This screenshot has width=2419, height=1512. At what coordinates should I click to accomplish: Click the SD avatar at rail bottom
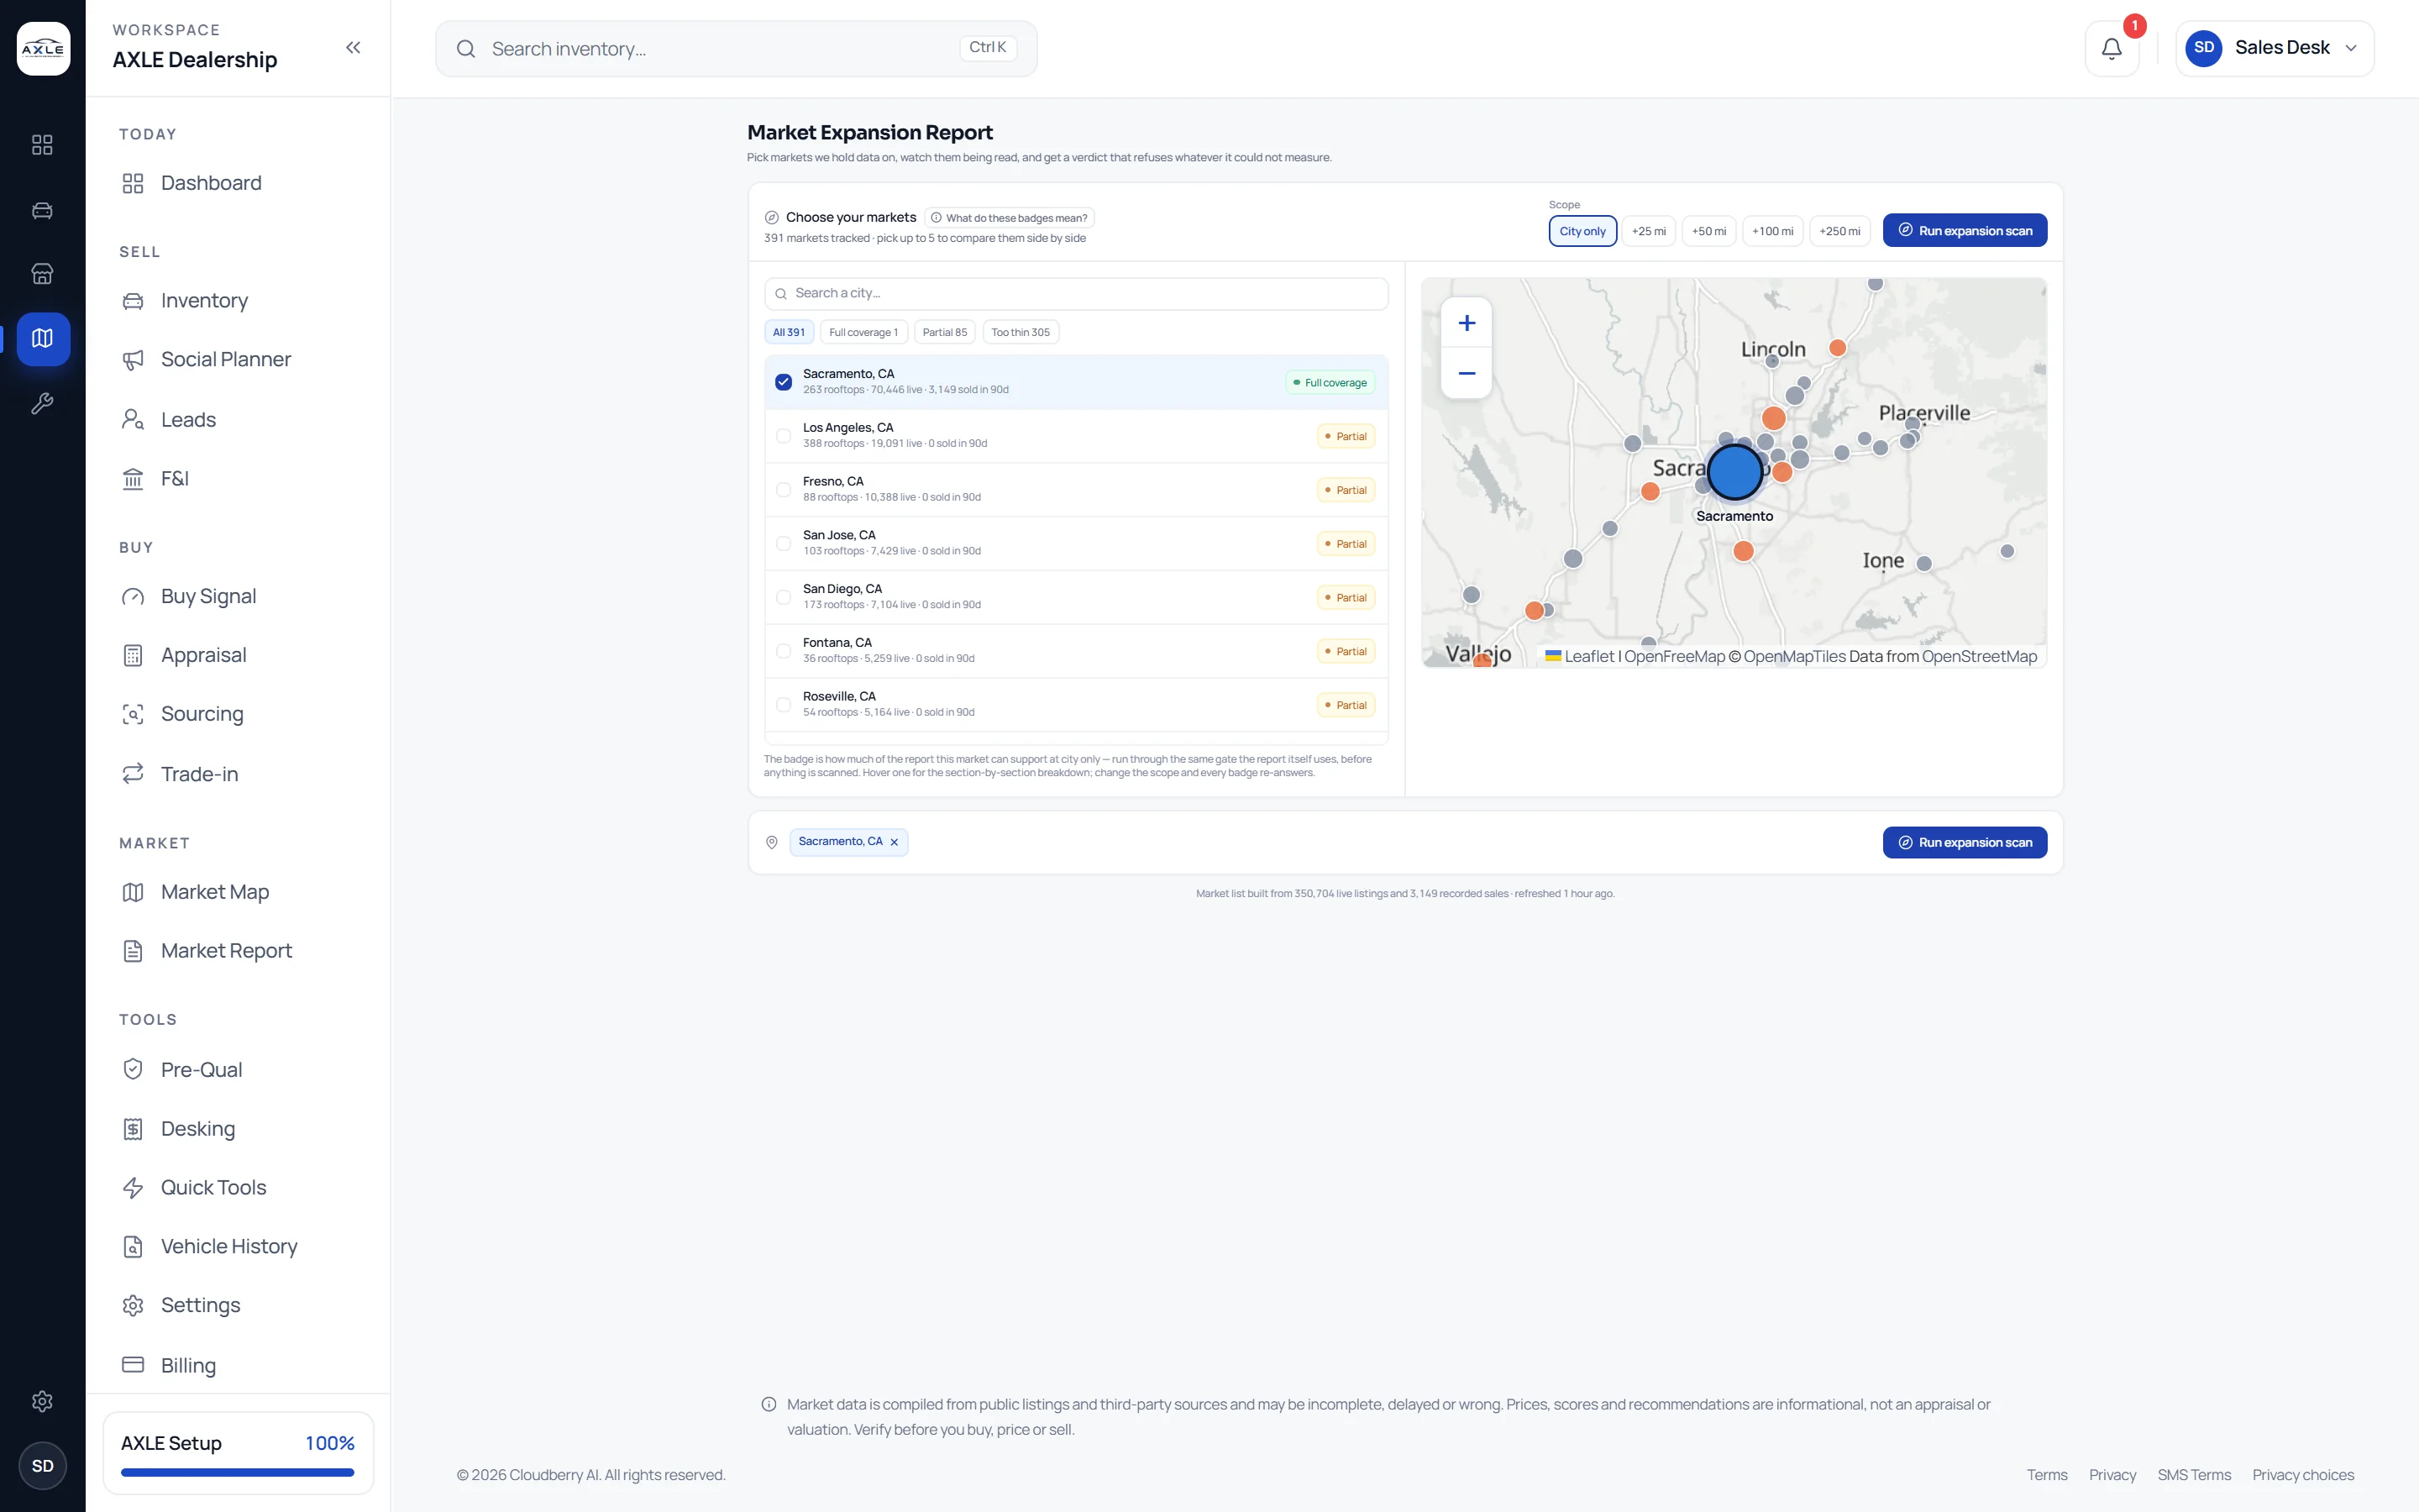click(x=42, y=1465)
